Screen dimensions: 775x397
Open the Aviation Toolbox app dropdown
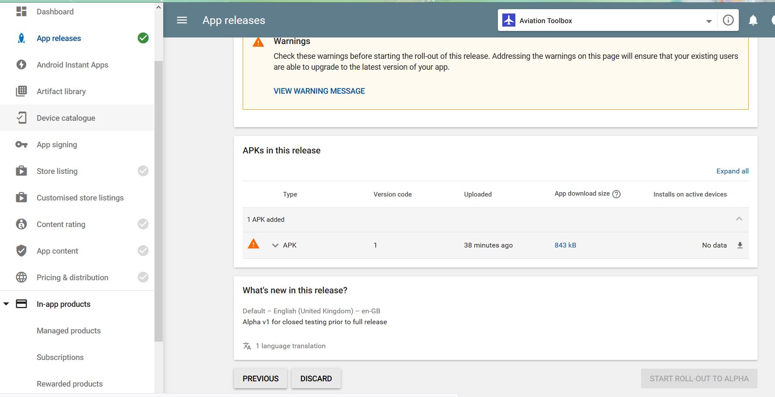point(709,21)
